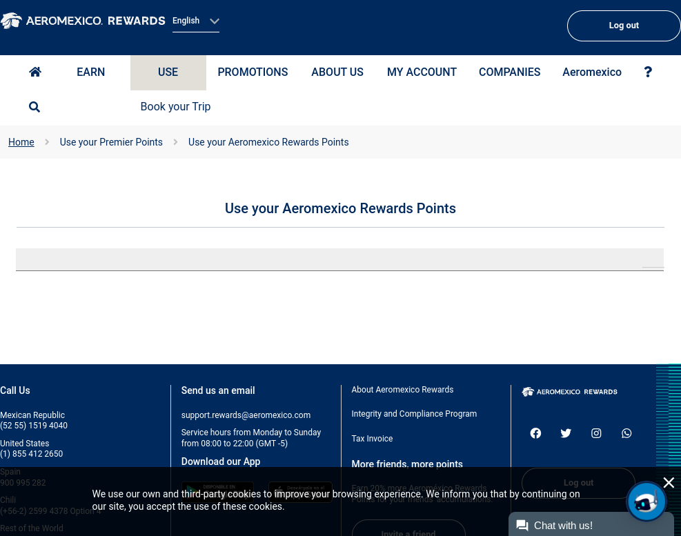The width and height of the screenshot is (681, 536).
Task: Go to the Aeromexico nav link
Action: point(592,72)
